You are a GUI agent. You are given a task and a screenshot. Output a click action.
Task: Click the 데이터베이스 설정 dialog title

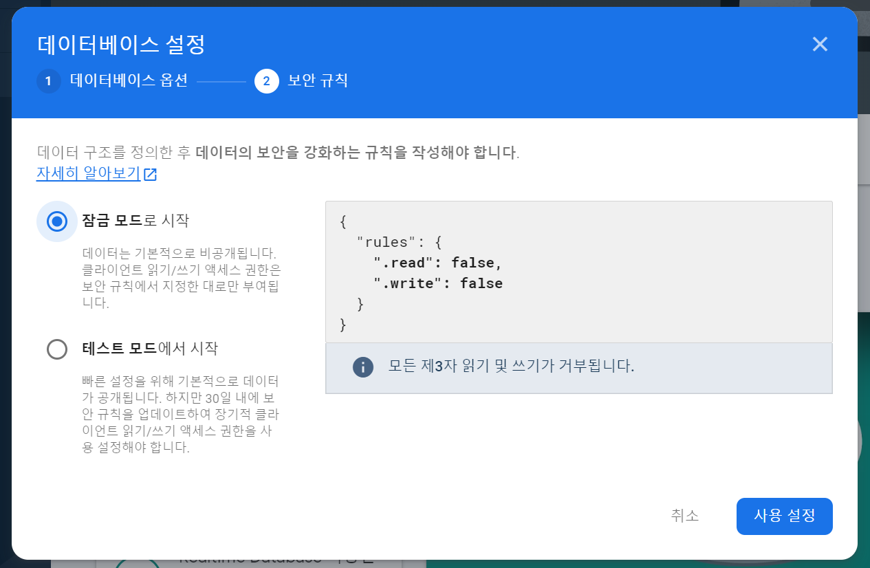tap(121, 45)
